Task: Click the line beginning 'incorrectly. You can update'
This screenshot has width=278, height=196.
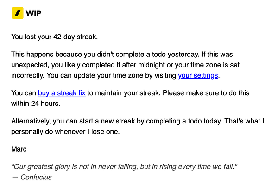Action: (93, 75)
